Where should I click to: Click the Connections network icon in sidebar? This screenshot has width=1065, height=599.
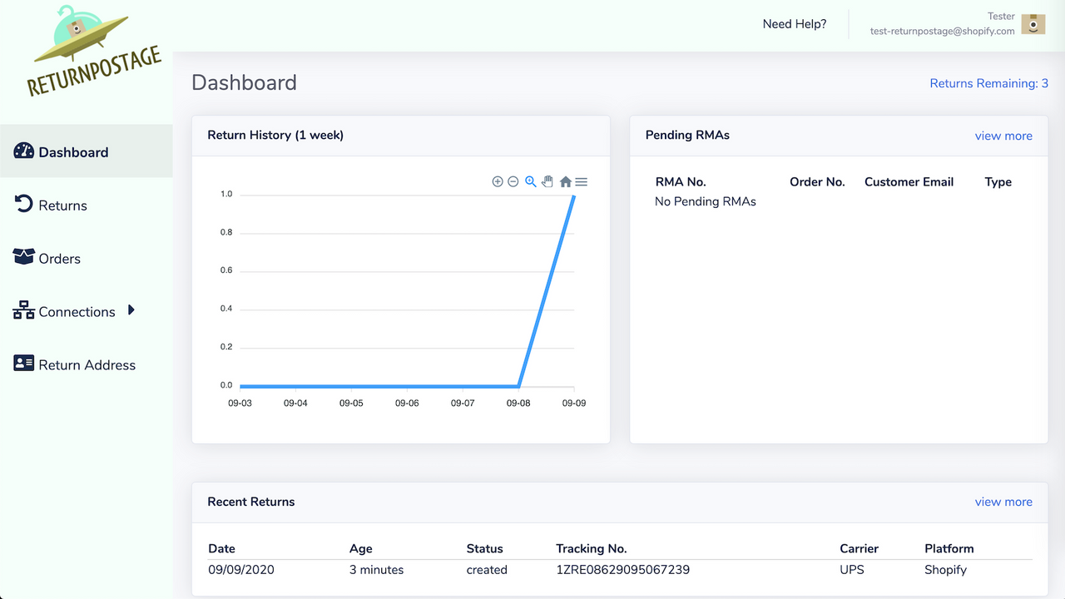click(22, 311)
